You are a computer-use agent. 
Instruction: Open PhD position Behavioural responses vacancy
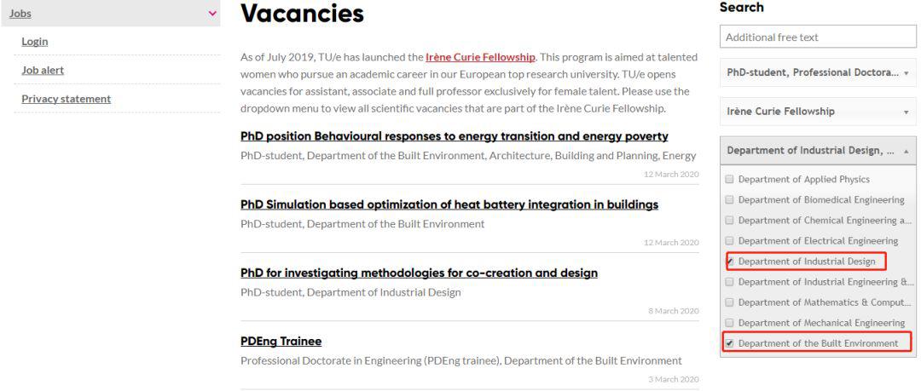tap(454, 136)
